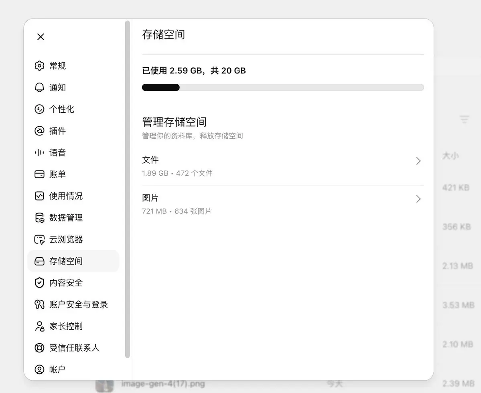
Task: Expand the chevron on the 文件 row
Action: tap(418, 161)
